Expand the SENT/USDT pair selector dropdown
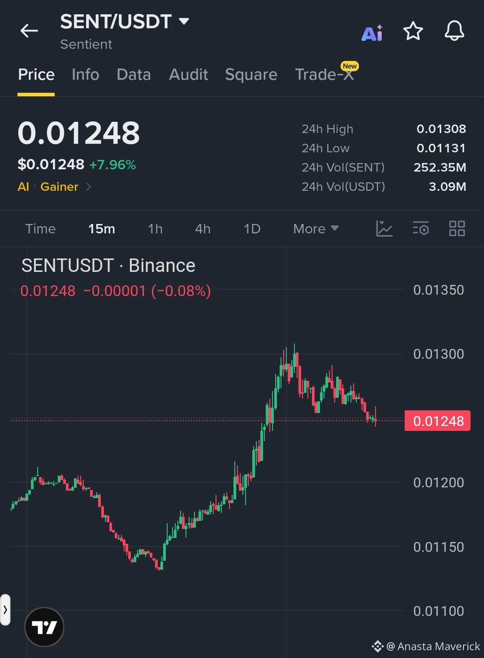This screenshot has width=484, height=658. click(x=184, y=21)
